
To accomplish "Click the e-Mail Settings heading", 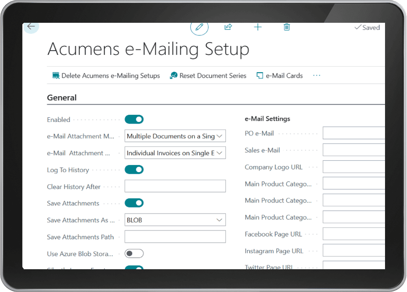I will coord(268,119).
